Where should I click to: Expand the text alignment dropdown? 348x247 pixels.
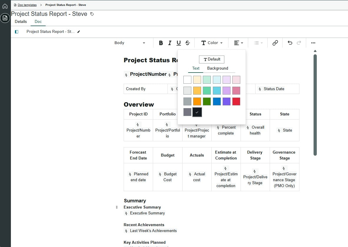(x=238, y=43)
